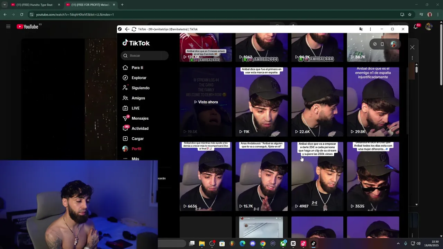Click the Actividad icon with 95 badge
This screenshot has height=249, width=443.
126,128
